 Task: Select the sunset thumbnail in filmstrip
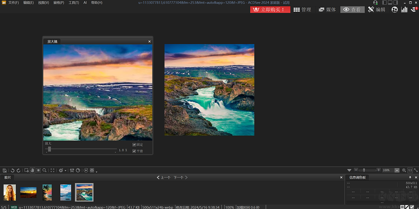coord(28,192)
